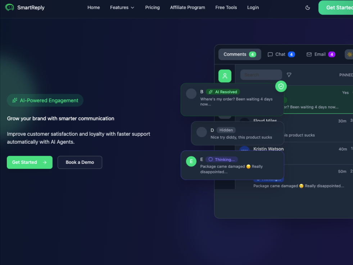
Task: Open the Pricing page
Action: [153, 8]
